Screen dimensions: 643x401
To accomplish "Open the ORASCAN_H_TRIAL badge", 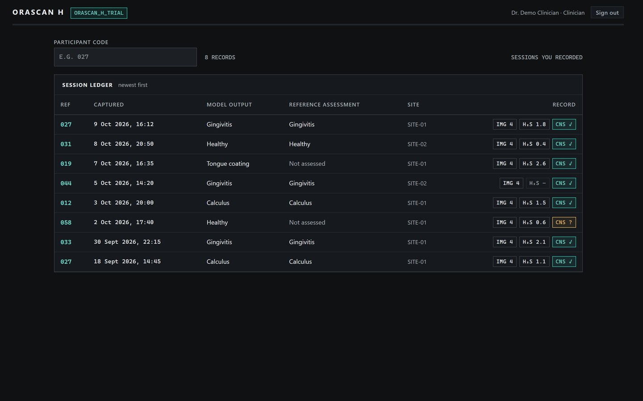I will 99,13.
